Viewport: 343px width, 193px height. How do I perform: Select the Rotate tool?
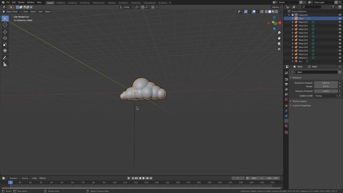coord(5,38)
